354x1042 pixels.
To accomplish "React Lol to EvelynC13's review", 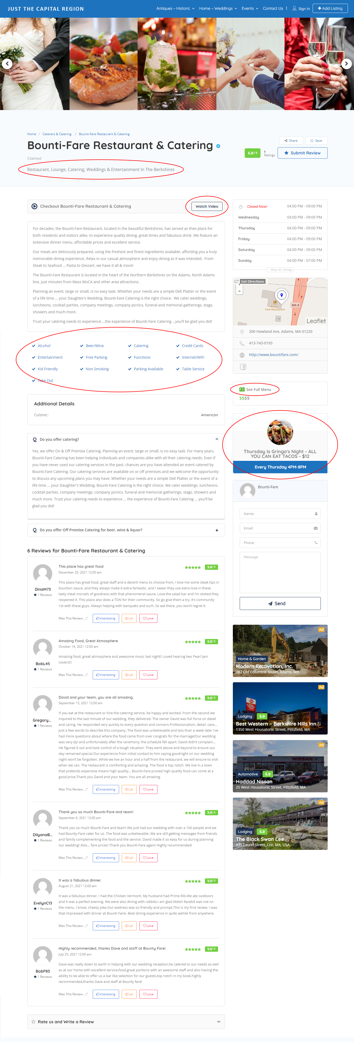I will pos(129,926).
